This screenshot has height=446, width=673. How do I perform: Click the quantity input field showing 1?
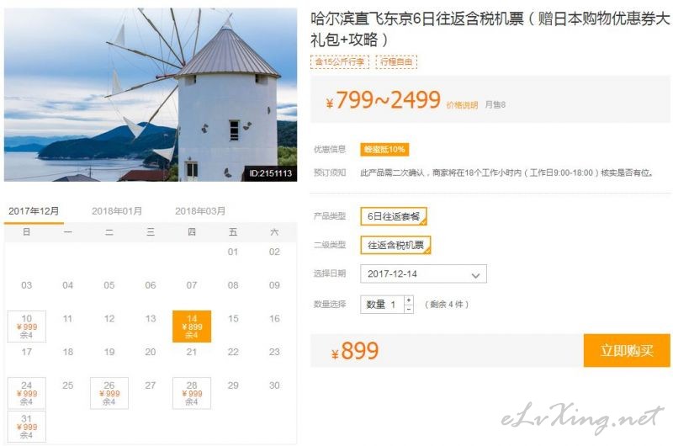click(383, 305)
